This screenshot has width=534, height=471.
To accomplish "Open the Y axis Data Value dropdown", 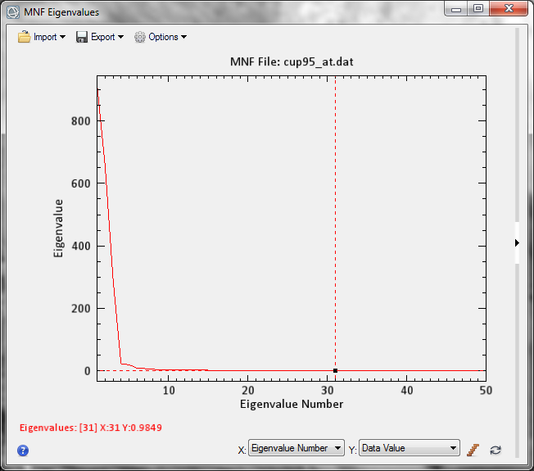I will coord(409,448).
